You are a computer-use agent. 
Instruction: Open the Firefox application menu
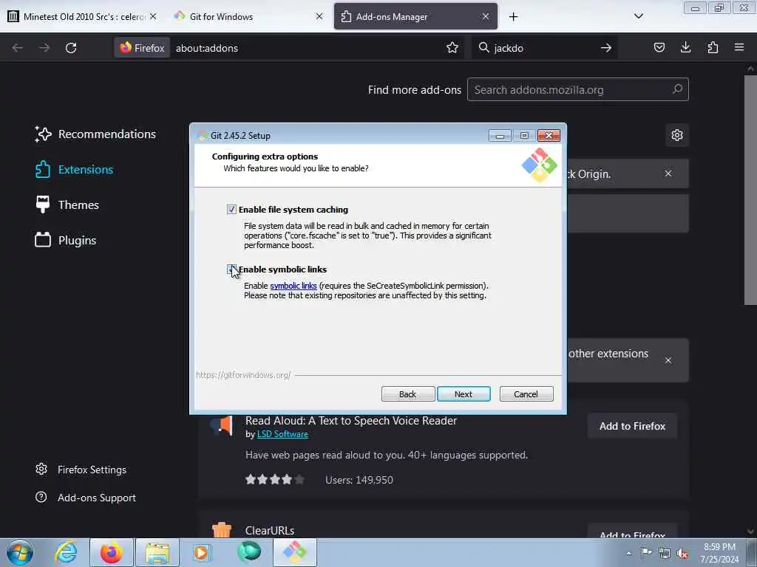point(739,47)
